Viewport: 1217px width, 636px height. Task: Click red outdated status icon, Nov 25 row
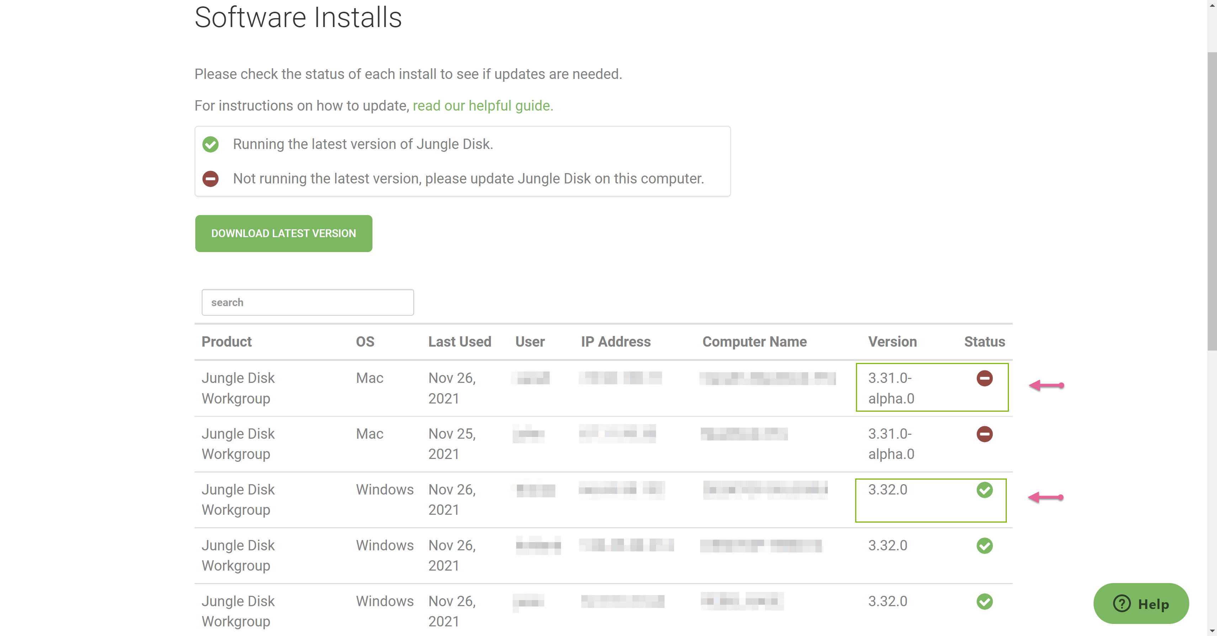(x=985, y=434)
